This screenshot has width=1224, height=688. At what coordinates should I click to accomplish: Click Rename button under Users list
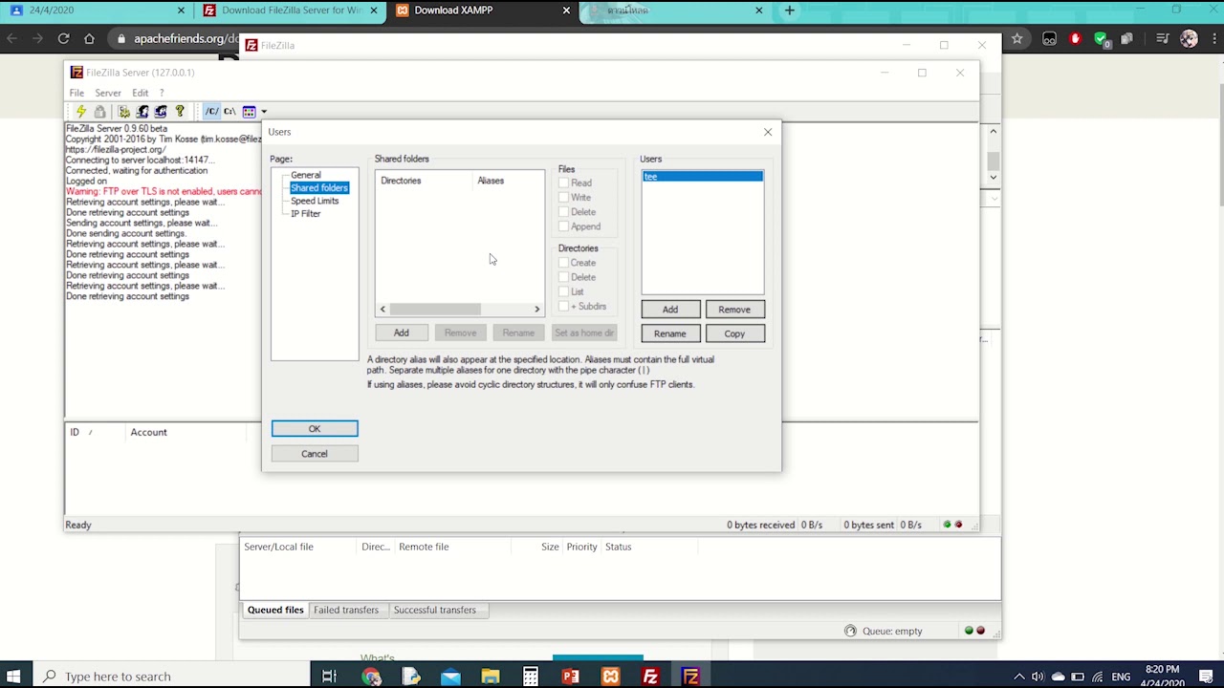click(x=670, y=333)
